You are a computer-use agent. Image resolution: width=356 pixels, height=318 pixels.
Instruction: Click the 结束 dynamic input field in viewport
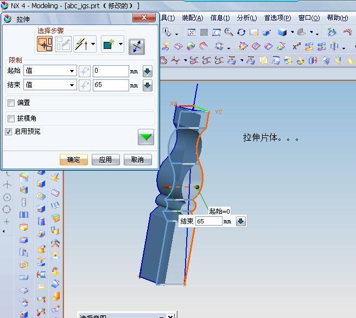pos(208,221)
